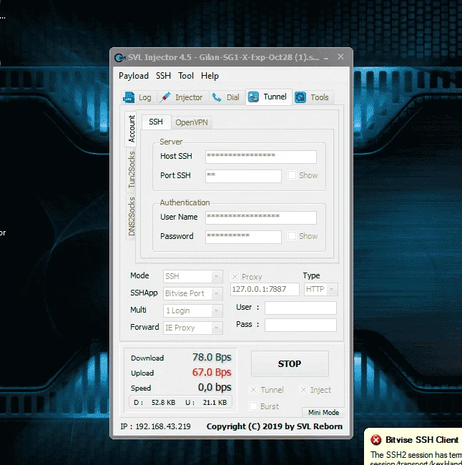
Task: Open the Multi dropdown showing 1 Login
Action: 193,310
